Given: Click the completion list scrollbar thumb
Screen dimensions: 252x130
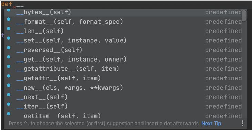Looking at the screenshot, I should 244,15.
